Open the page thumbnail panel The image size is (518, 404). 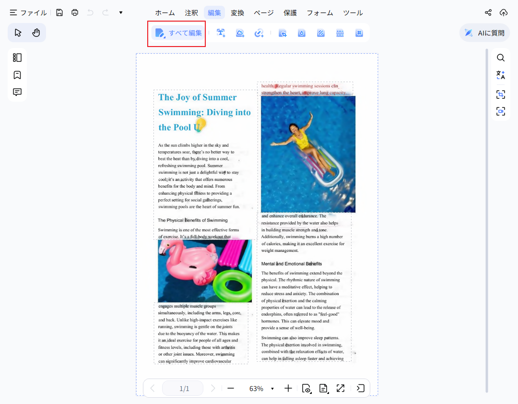17,57
